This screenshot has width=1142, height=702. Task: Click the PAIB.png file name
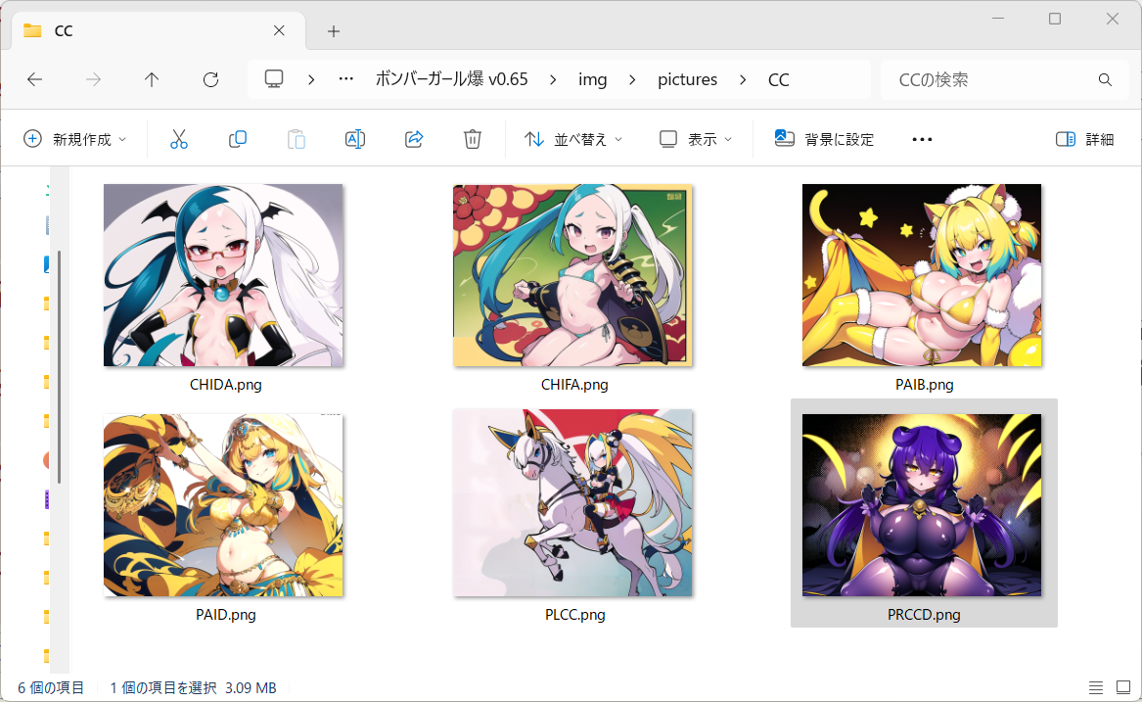click(924, 384)
